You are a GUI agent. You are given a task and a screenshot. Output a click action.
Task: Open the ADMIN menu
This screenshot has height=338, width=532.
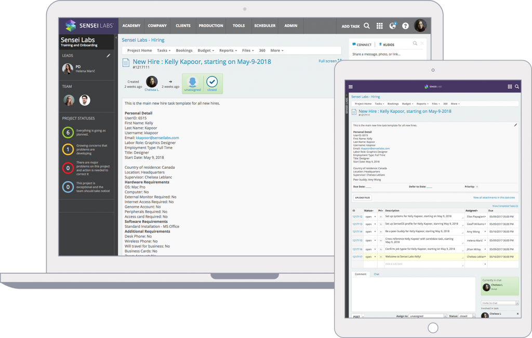(291, 26)
